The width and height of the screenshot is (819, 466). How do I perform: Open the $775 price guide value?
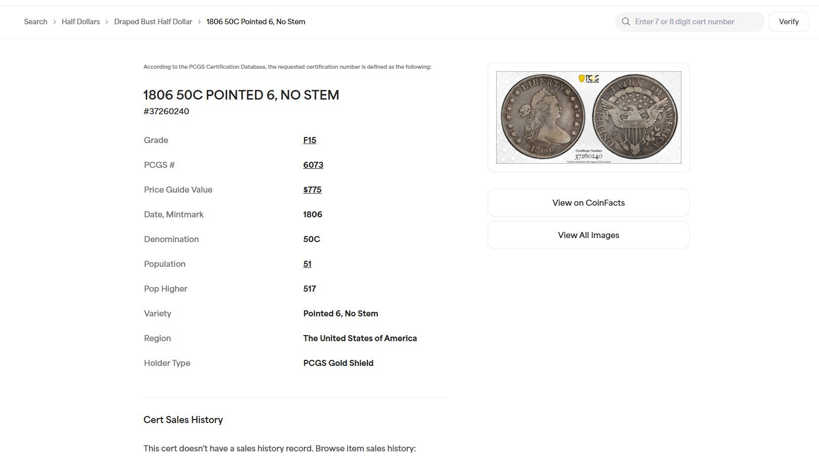pyautogui.click(x=312, y=190)
